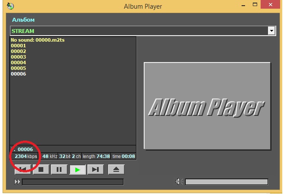Click the 32 bit depth field
The image size is (284, 194).
(x=65, y=156)
